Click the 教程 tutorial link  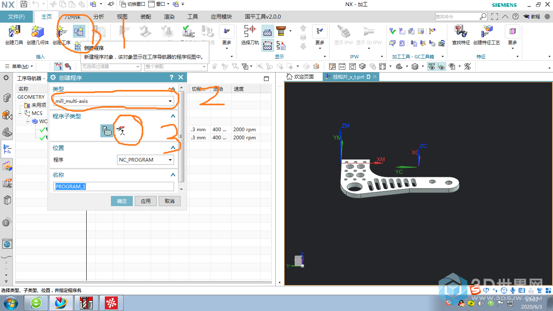coord(532,17)
